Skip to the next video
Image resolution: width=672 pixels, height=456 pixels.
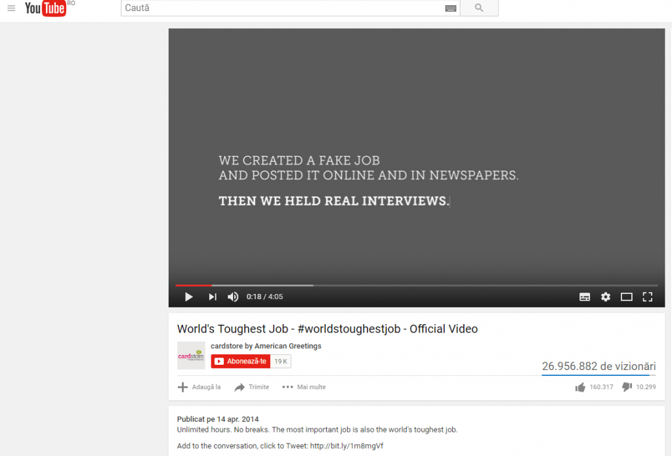click(x=213, y=297)
